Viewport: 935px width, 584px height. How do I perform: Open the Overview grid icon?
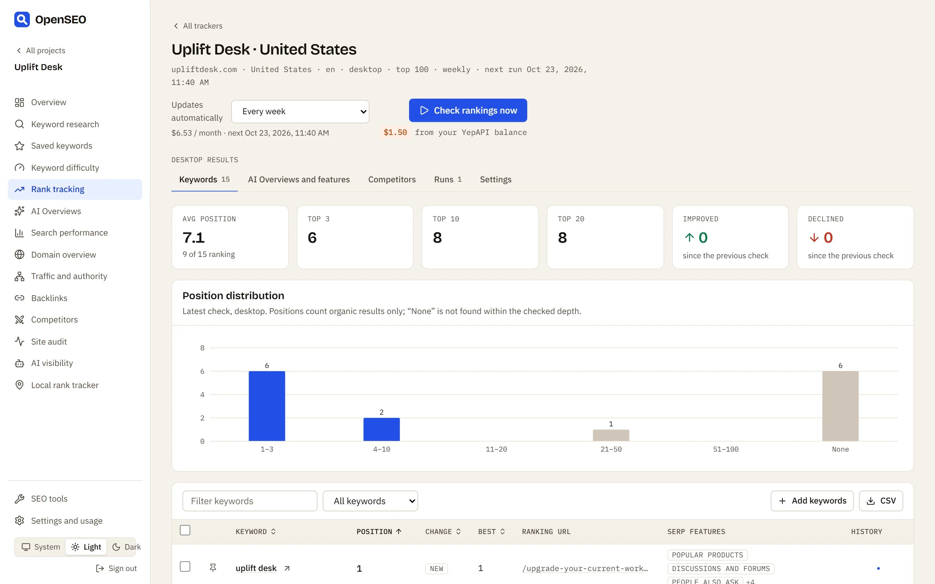[x=19, y=102]
